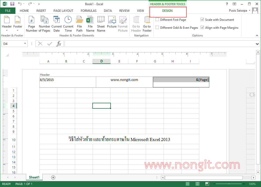Click the Name Box showing D4
Screen dimensions: 261x187
[13, 44]
